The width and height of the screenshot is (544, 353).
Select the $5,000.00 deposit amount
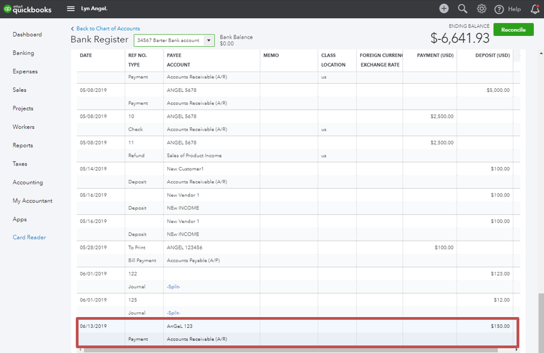(498, 90)
